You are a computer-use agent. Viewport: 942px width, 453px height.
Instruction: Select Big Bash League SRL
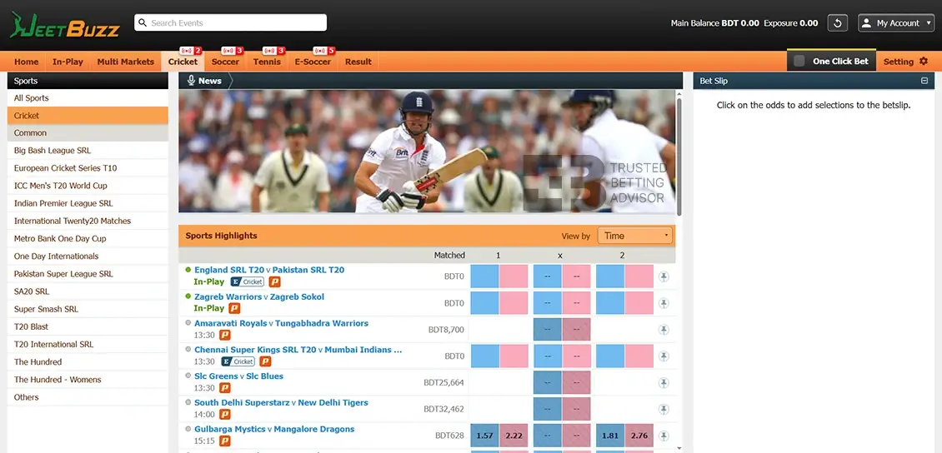click(88, 151)
